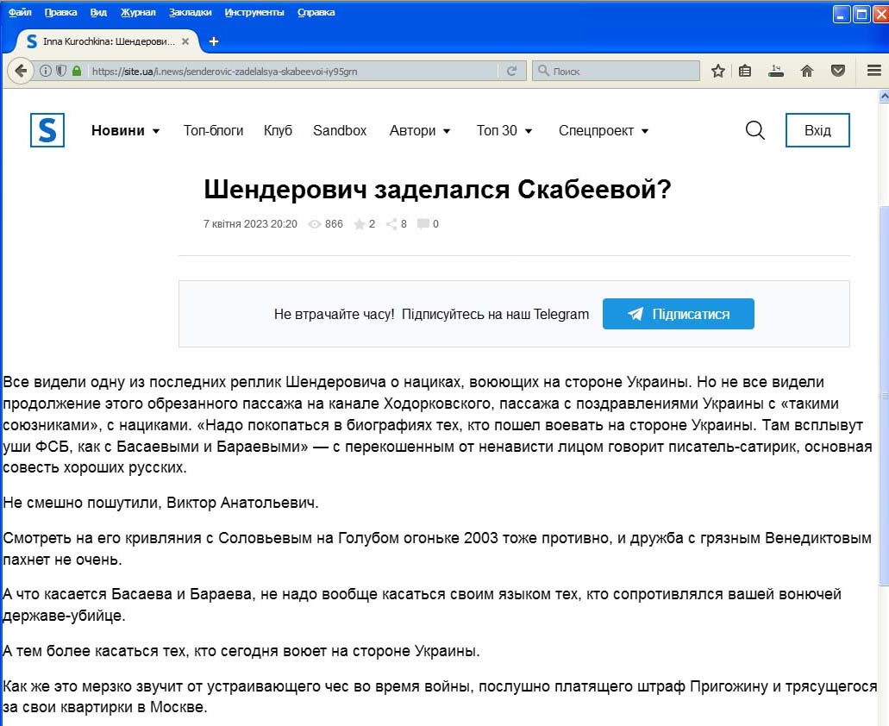Open comments icon next to 0

click(423, 224)
